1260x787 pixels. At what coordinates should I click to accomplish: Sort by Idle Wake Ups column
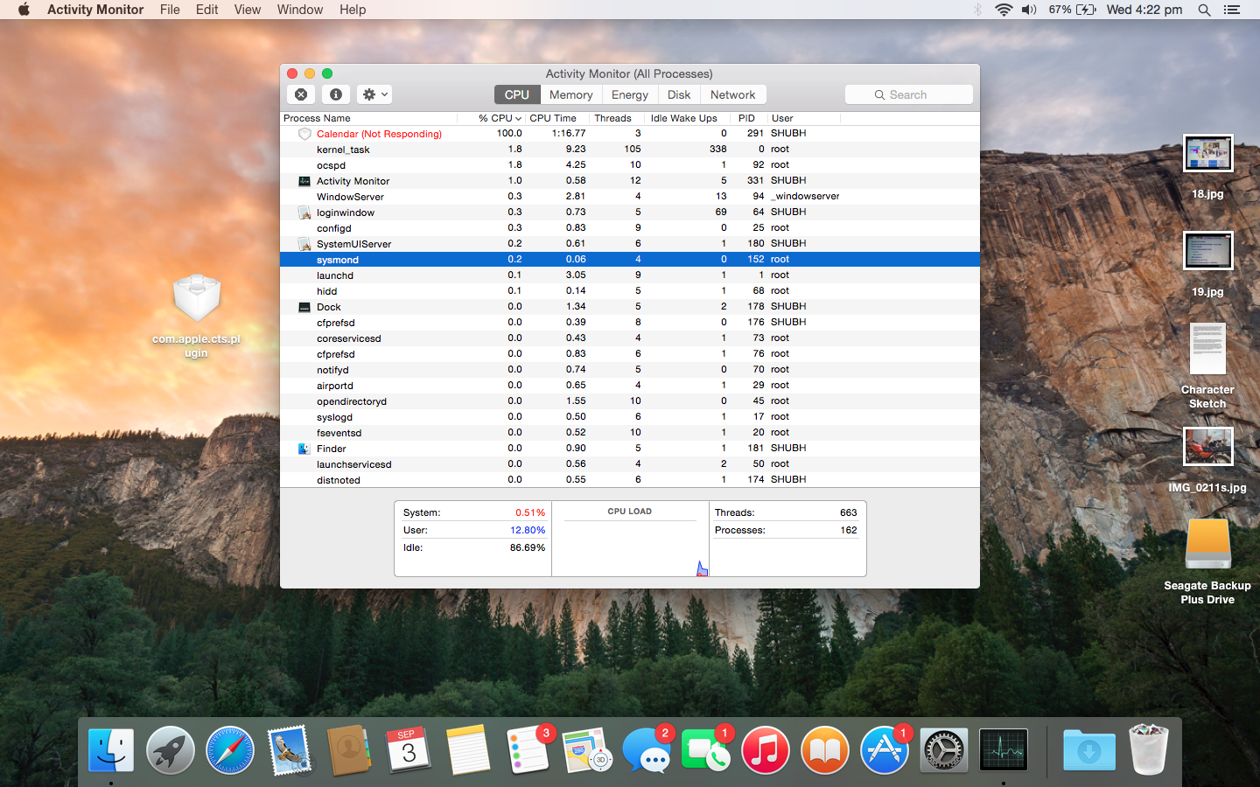point(687,118)
